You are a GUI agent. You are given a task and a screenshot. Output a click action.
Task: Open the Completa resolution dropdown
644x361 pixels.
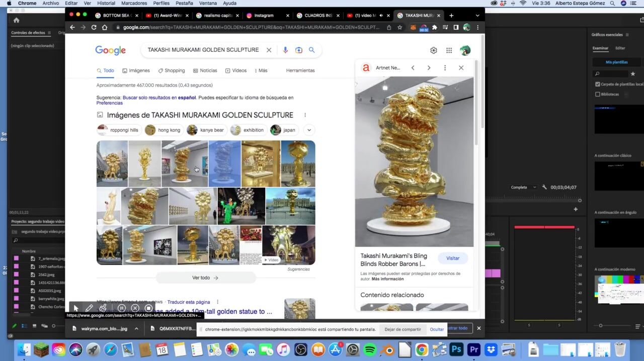point(523,187)
